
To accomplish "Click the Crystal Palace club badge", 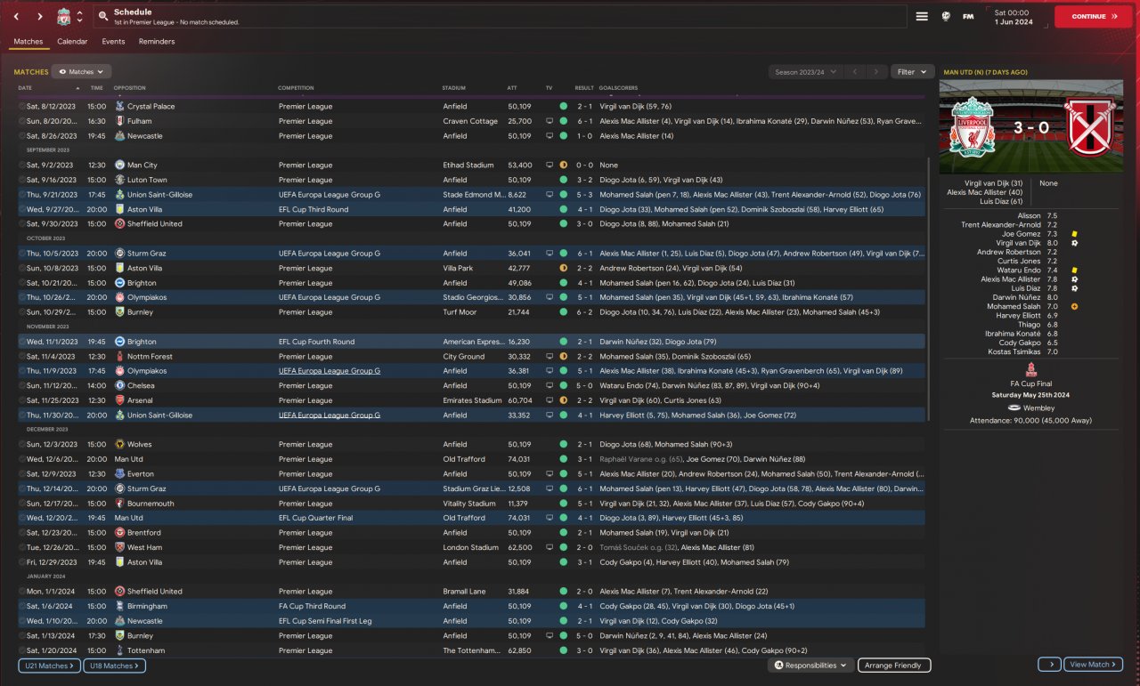I will click(x=119, y=106).
